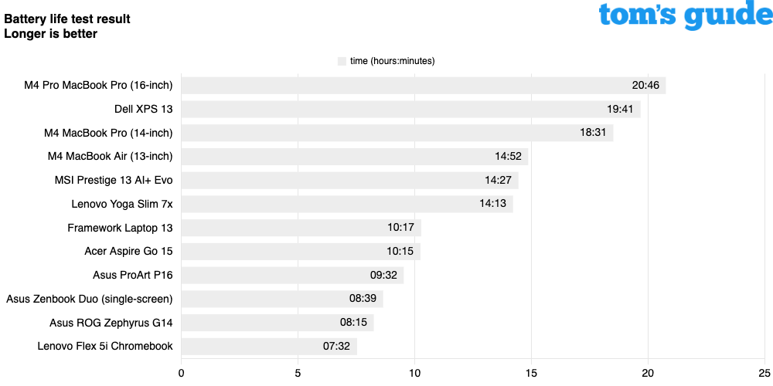Click the time (hours:minutes) legend label
The height and width of the screenshot is (386, 773).
tap(392, 61)
